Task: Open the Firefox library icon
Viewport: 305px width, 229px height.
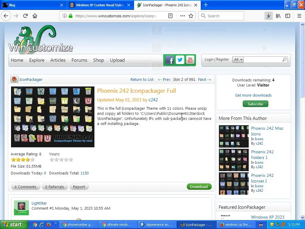Action: point(278,16)
